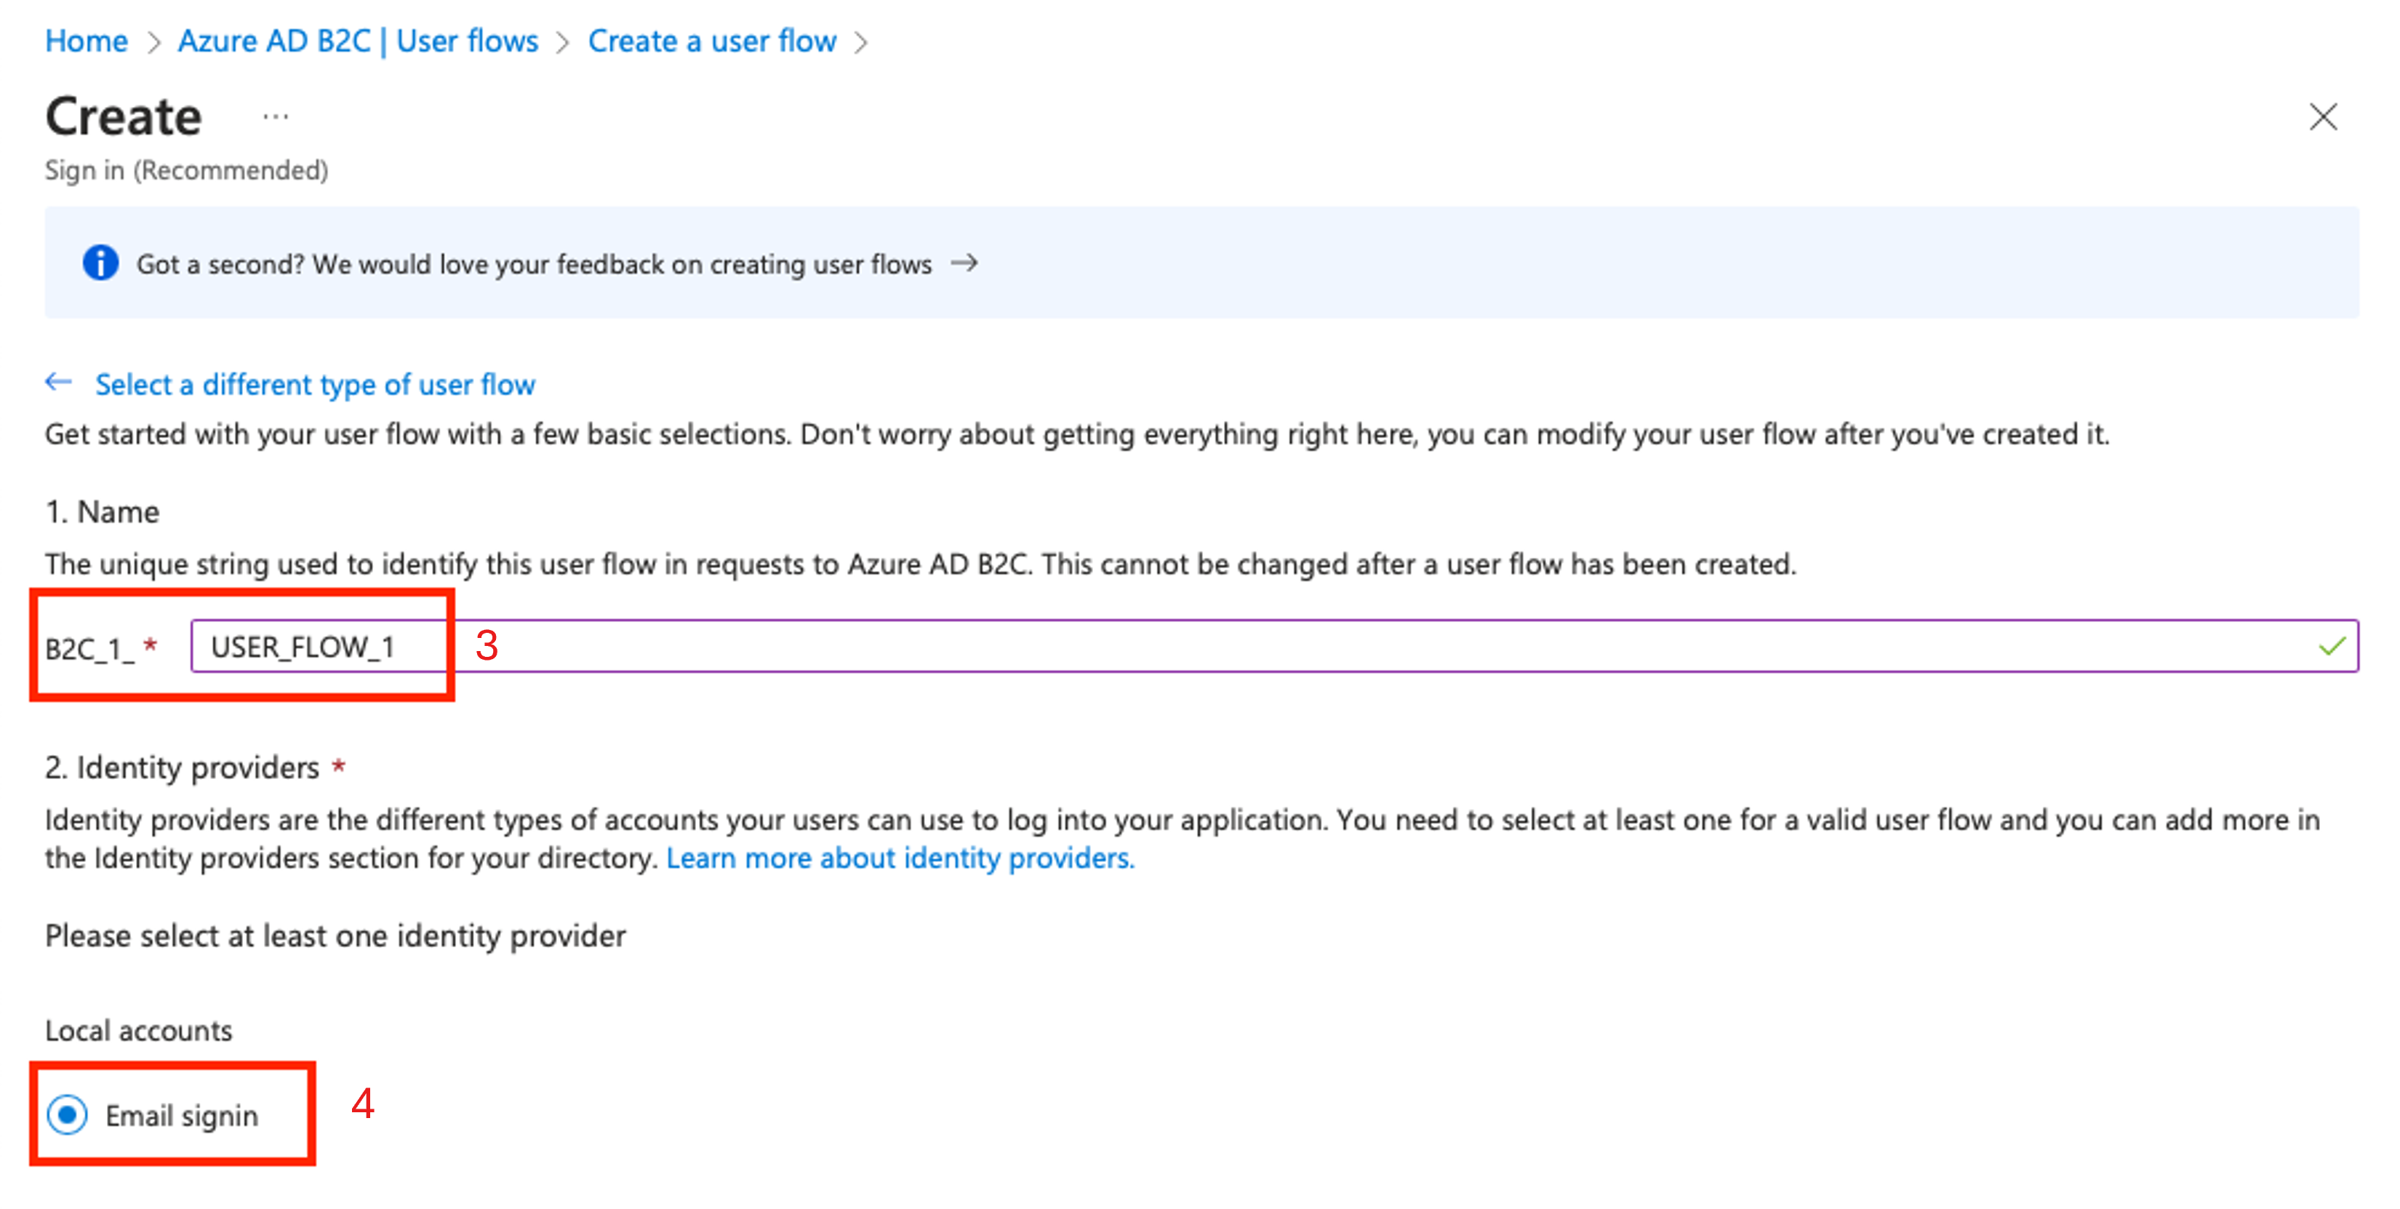Click the USER_FLOW_1 name input field
This screenshot has width=2400, height=1209.
[308, 645]
